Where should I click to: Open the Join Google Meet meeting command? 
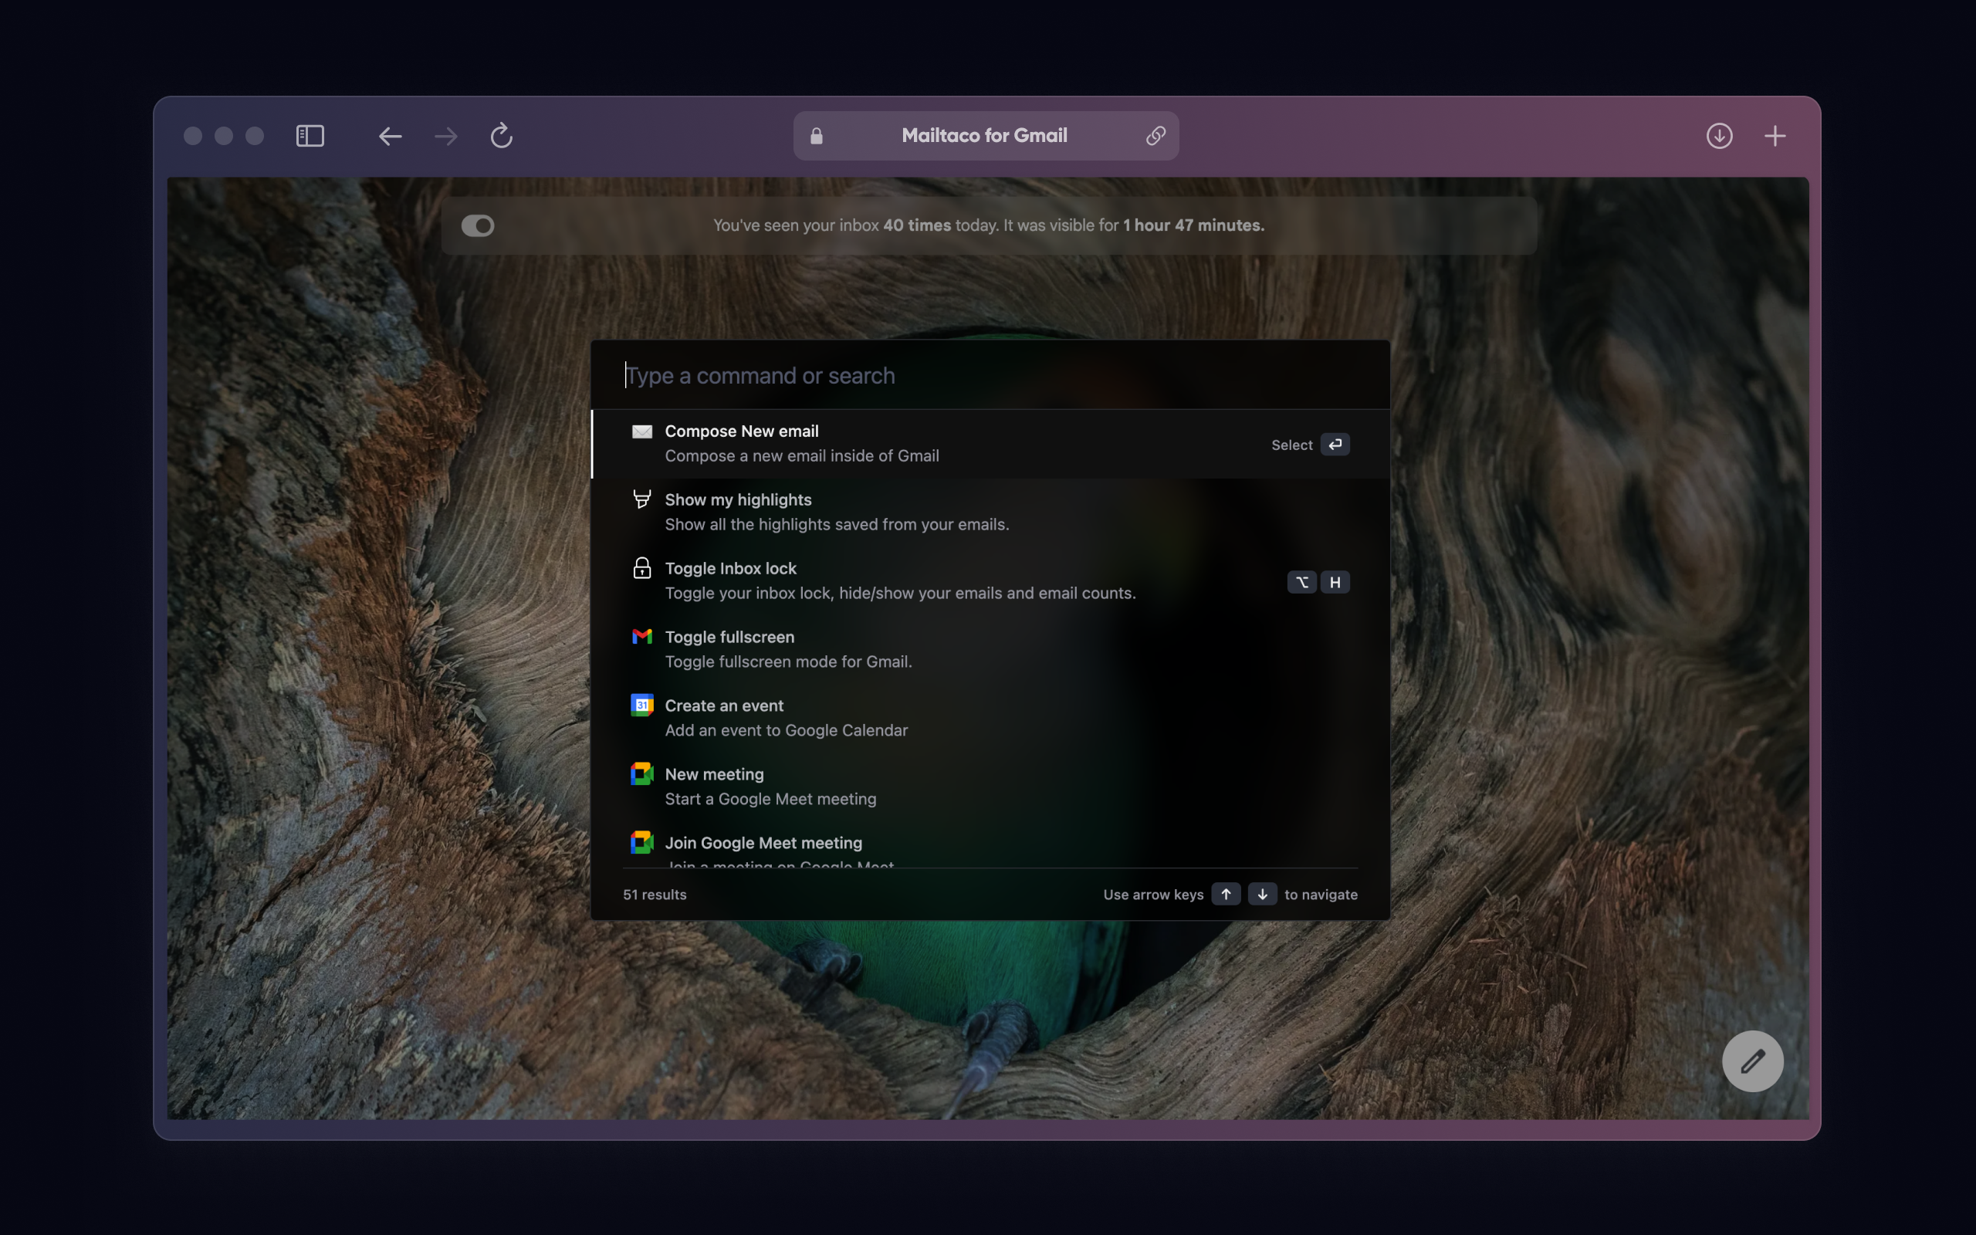990,845
